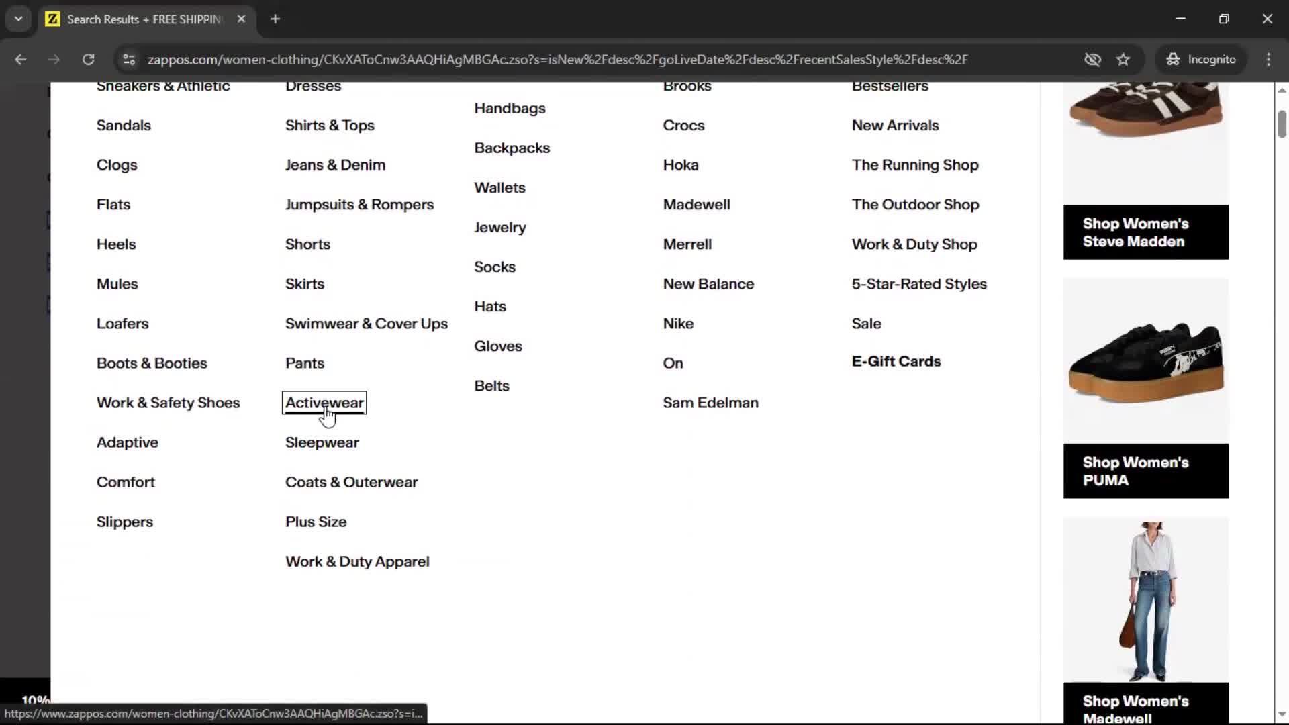The height and width of the screenshot is (725, 1289).
Task: Open Work & Safety Shoes
Action: click(x=168, y=403)
